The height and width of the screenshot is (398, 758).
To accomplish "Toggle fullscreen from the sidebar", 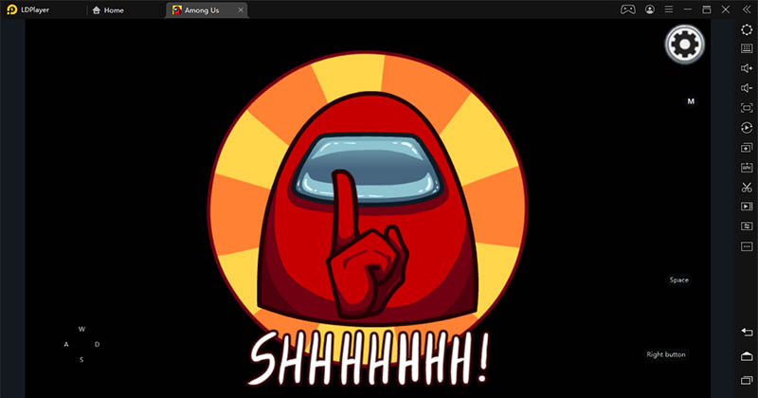I will tap(747, 108).
